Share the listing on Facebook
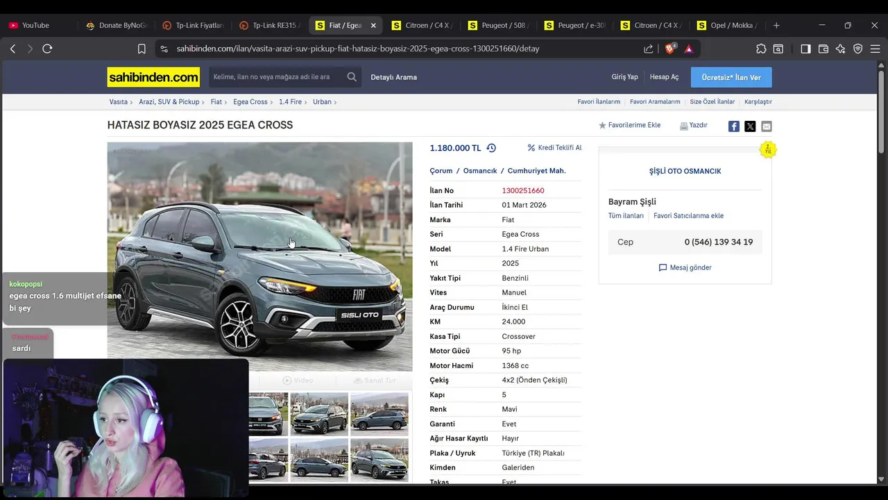 [733, 126]
